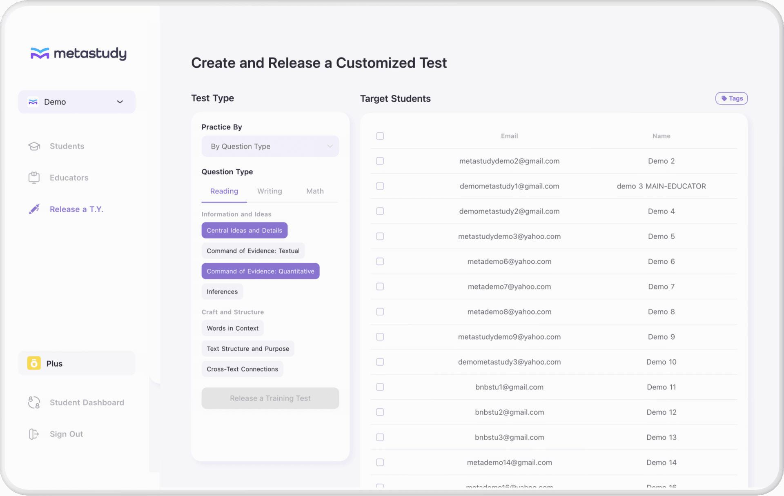The image size is (784, 496).
Task: Select the Inferences question type chip
Action: (x=222, y=291)
